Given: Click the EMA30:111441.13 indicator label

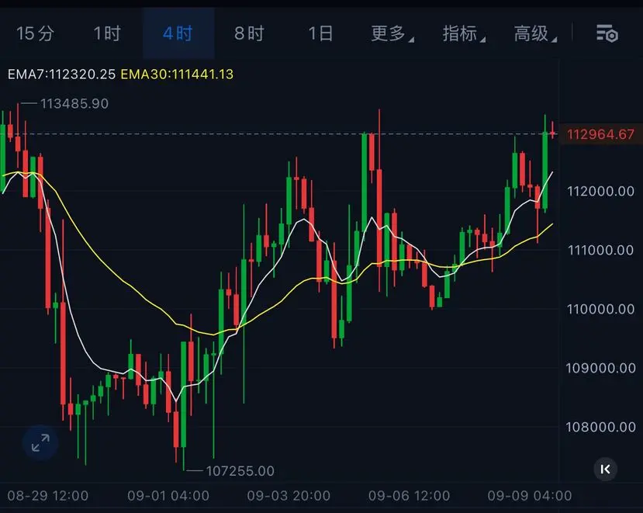Looking at the screenshot, I should 177,75.
